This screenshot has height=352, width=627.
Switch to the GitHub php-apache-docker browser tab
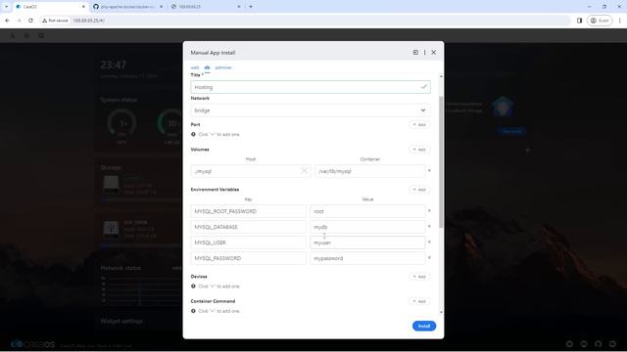[128, 7]
